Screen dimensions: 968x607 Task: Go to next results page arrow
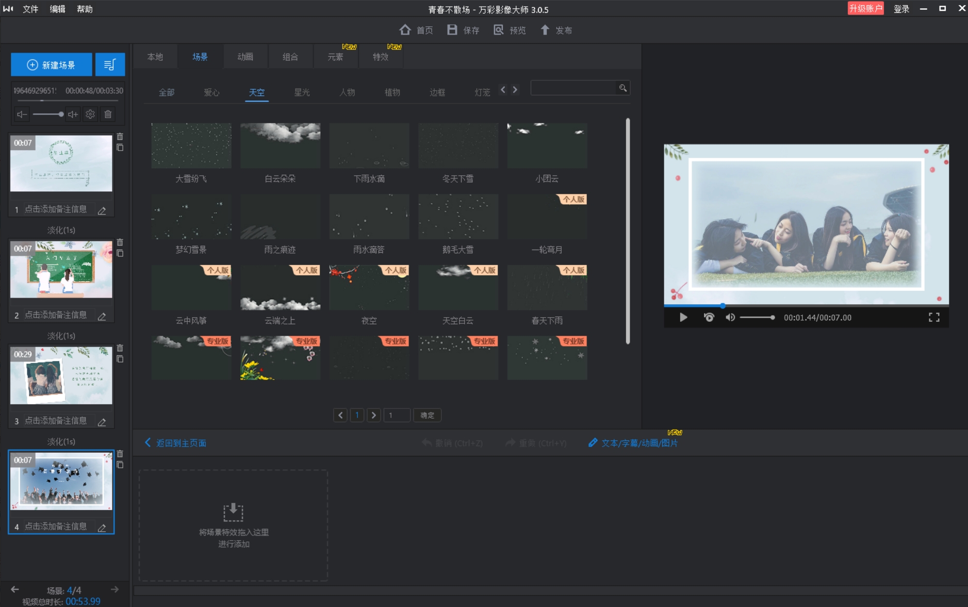[374, 415]
